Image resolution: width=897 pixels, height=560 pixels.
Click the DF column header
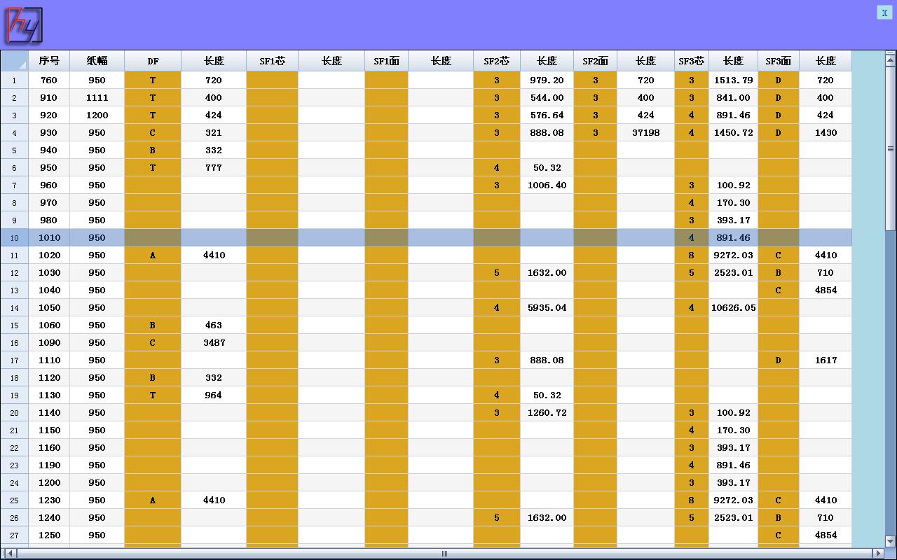(153, 61)
